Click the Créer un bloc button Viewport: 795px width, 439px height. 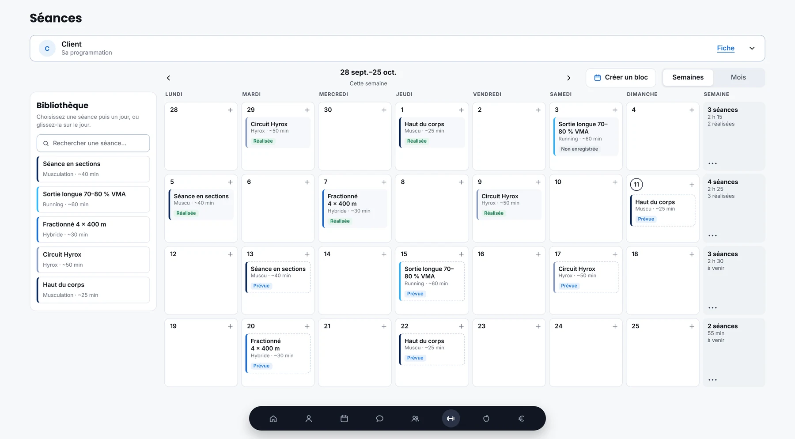pos(621,77)
